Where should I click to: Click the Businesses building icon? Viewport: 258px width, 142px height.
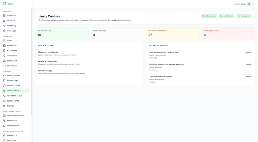[4, 46]
